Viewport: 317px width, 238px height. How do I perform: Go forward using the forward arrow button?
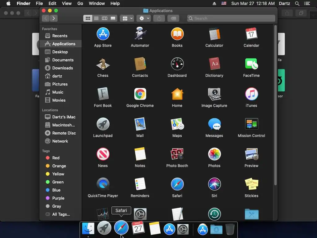click(x=54, y=18)
